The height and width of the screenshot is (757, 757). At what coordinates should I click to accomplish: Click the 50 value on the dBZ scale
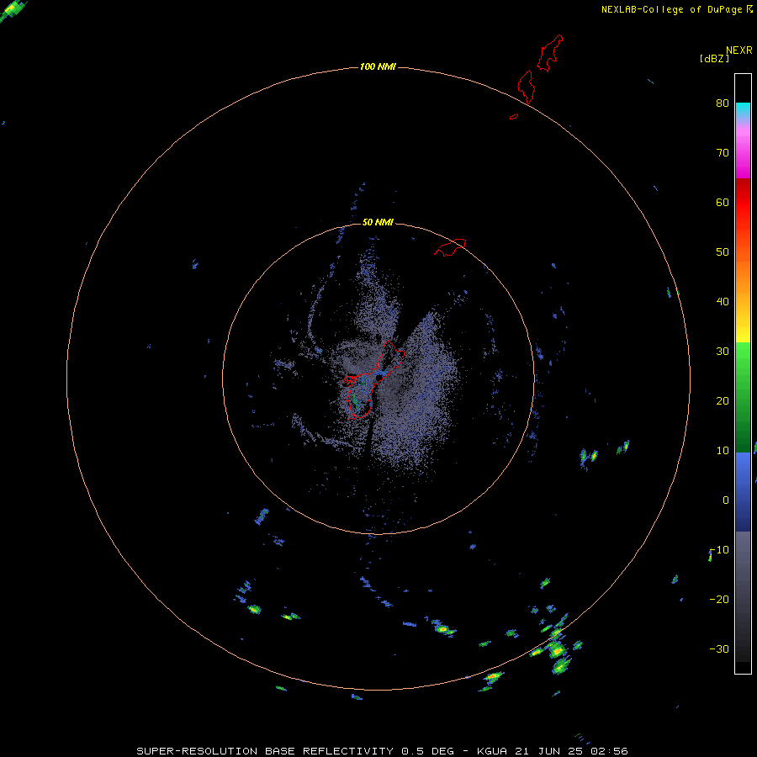[723, 252]
